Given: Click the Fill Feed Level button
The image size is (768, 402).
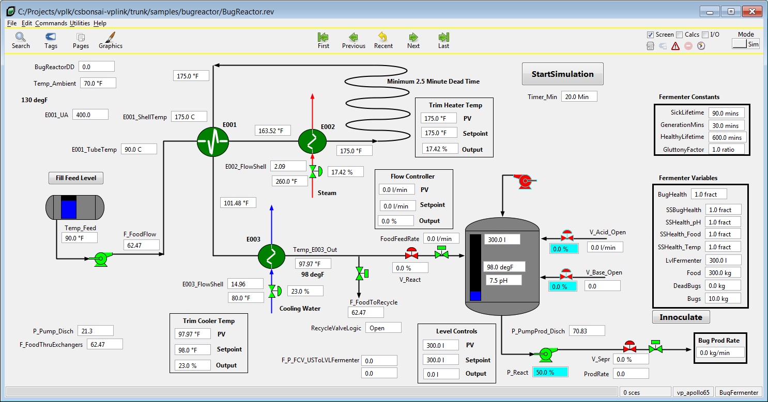Looking at the screenshot, I should (x=76, y=178).
